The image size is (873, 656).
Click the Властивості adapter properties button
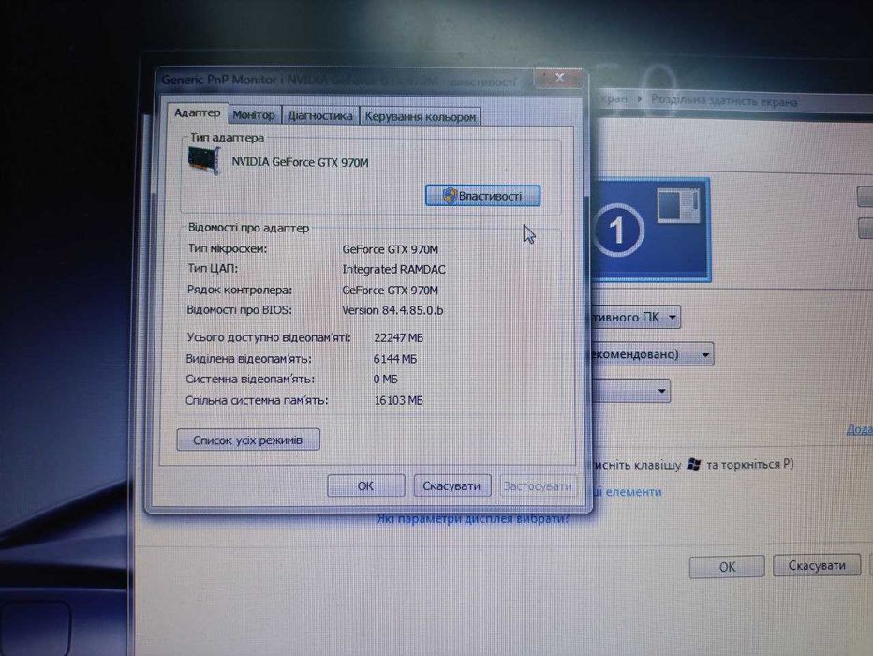482,196
